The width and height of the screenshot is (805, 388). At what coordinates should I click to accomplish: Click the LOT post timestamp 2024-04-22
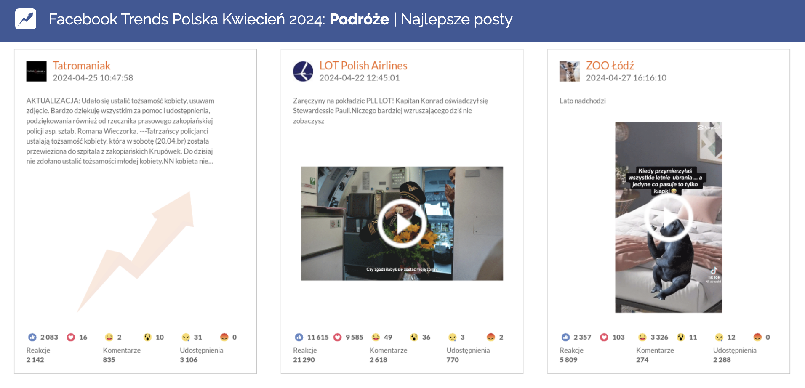[359, 78]
